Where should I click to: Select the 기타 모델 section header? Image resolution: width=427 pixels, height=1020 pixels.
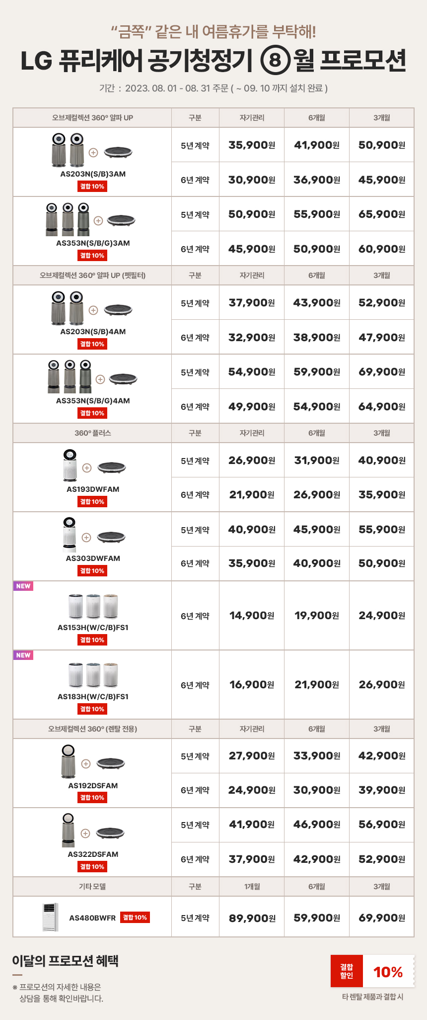point(92,887)
